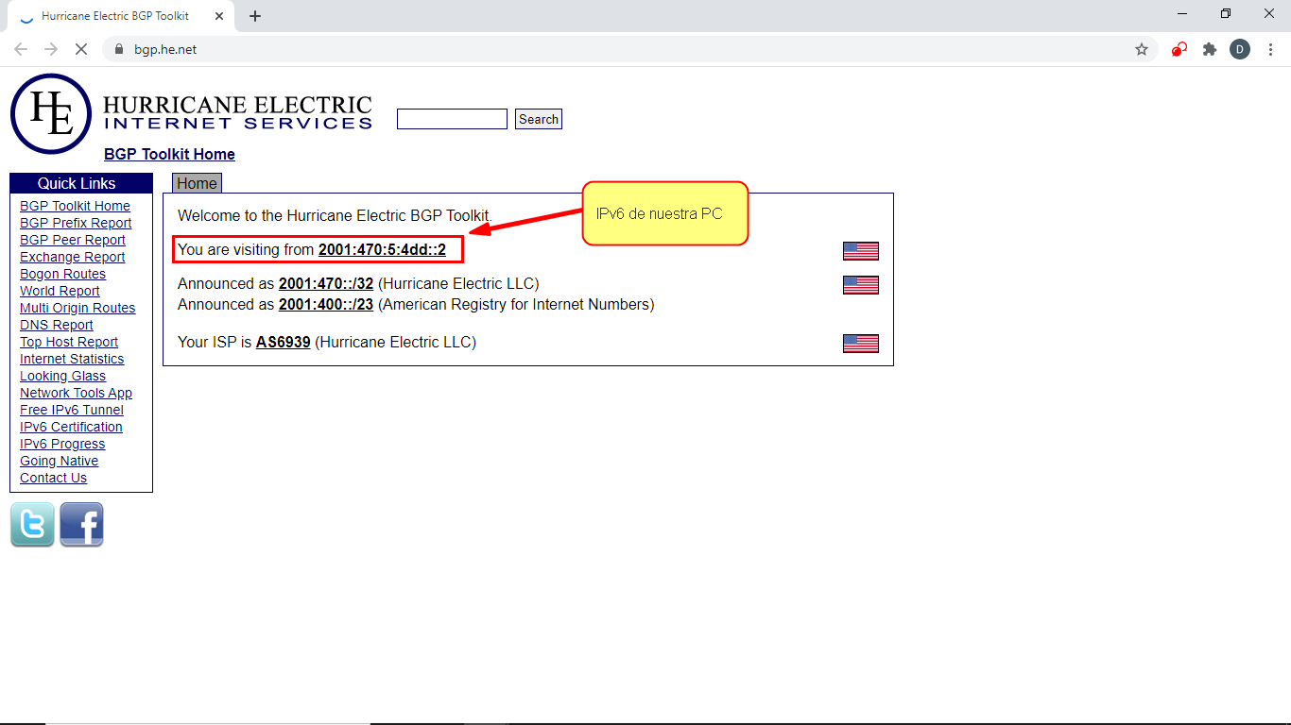Open Free IPv6 Tunnel link
The width and height of the screenshot is (1291, 725).
[x=72, y=410]
